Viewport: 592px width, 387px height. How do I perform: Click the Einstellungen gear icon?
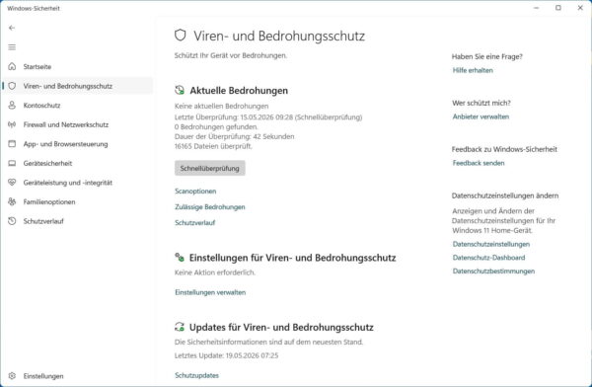[x=12, y=376]
